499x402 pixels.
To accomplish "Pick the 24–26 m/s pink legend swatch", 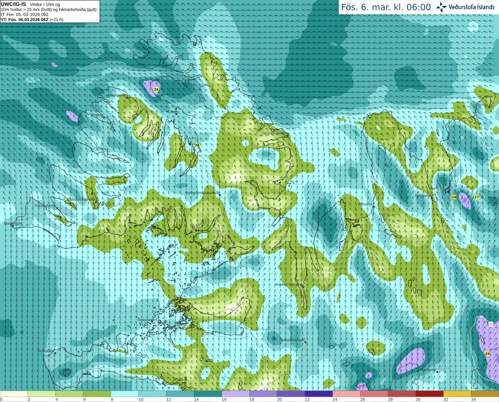I will tap(346, 394).
